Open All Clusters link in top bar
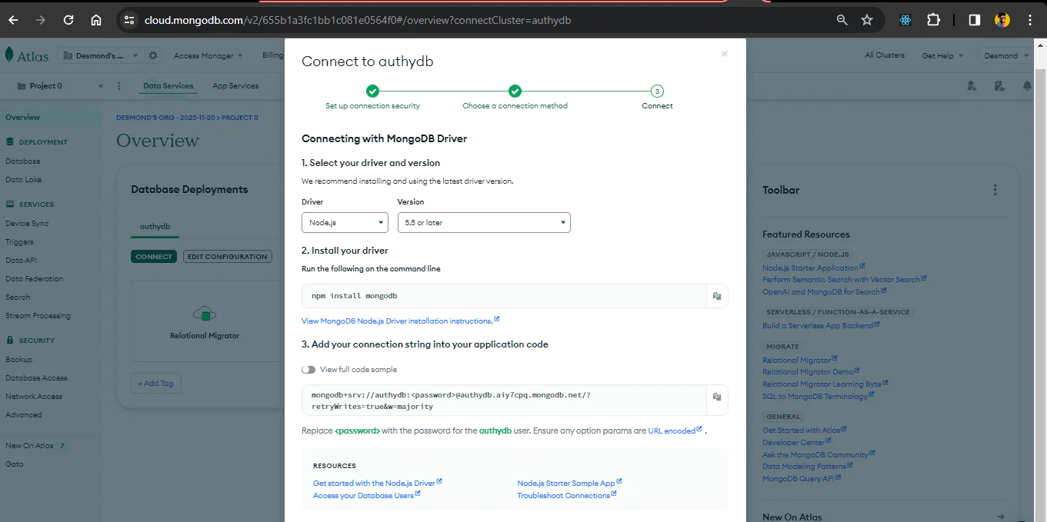Viewport: 1047px width, 522px height. 885,55
